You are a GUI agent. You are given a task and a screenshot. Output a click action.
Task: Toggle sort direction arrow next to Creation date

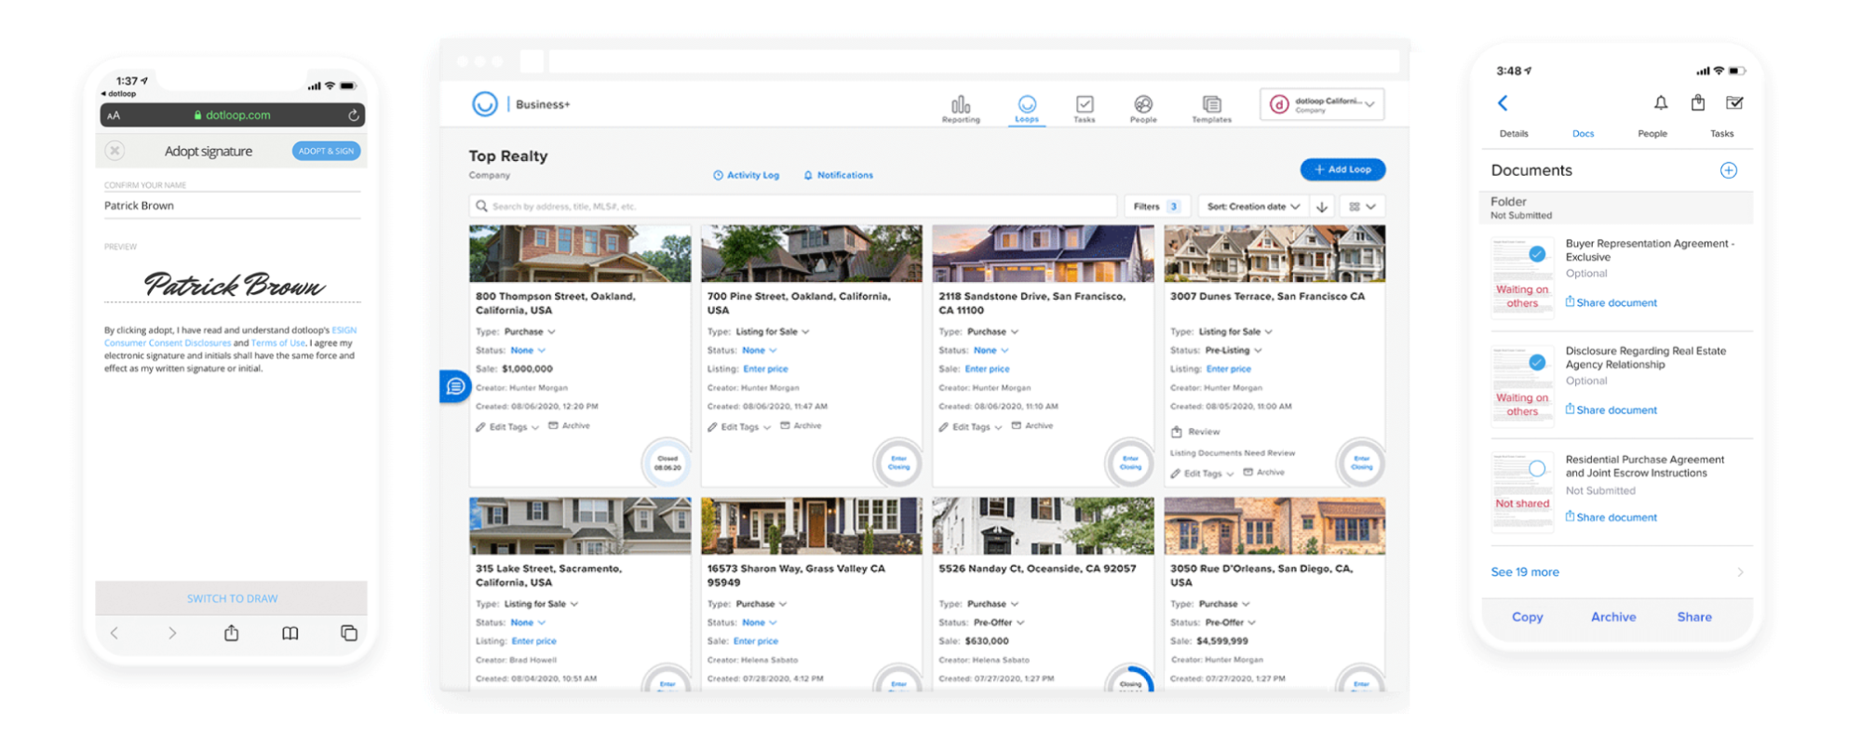click(x=1322, y=207)
